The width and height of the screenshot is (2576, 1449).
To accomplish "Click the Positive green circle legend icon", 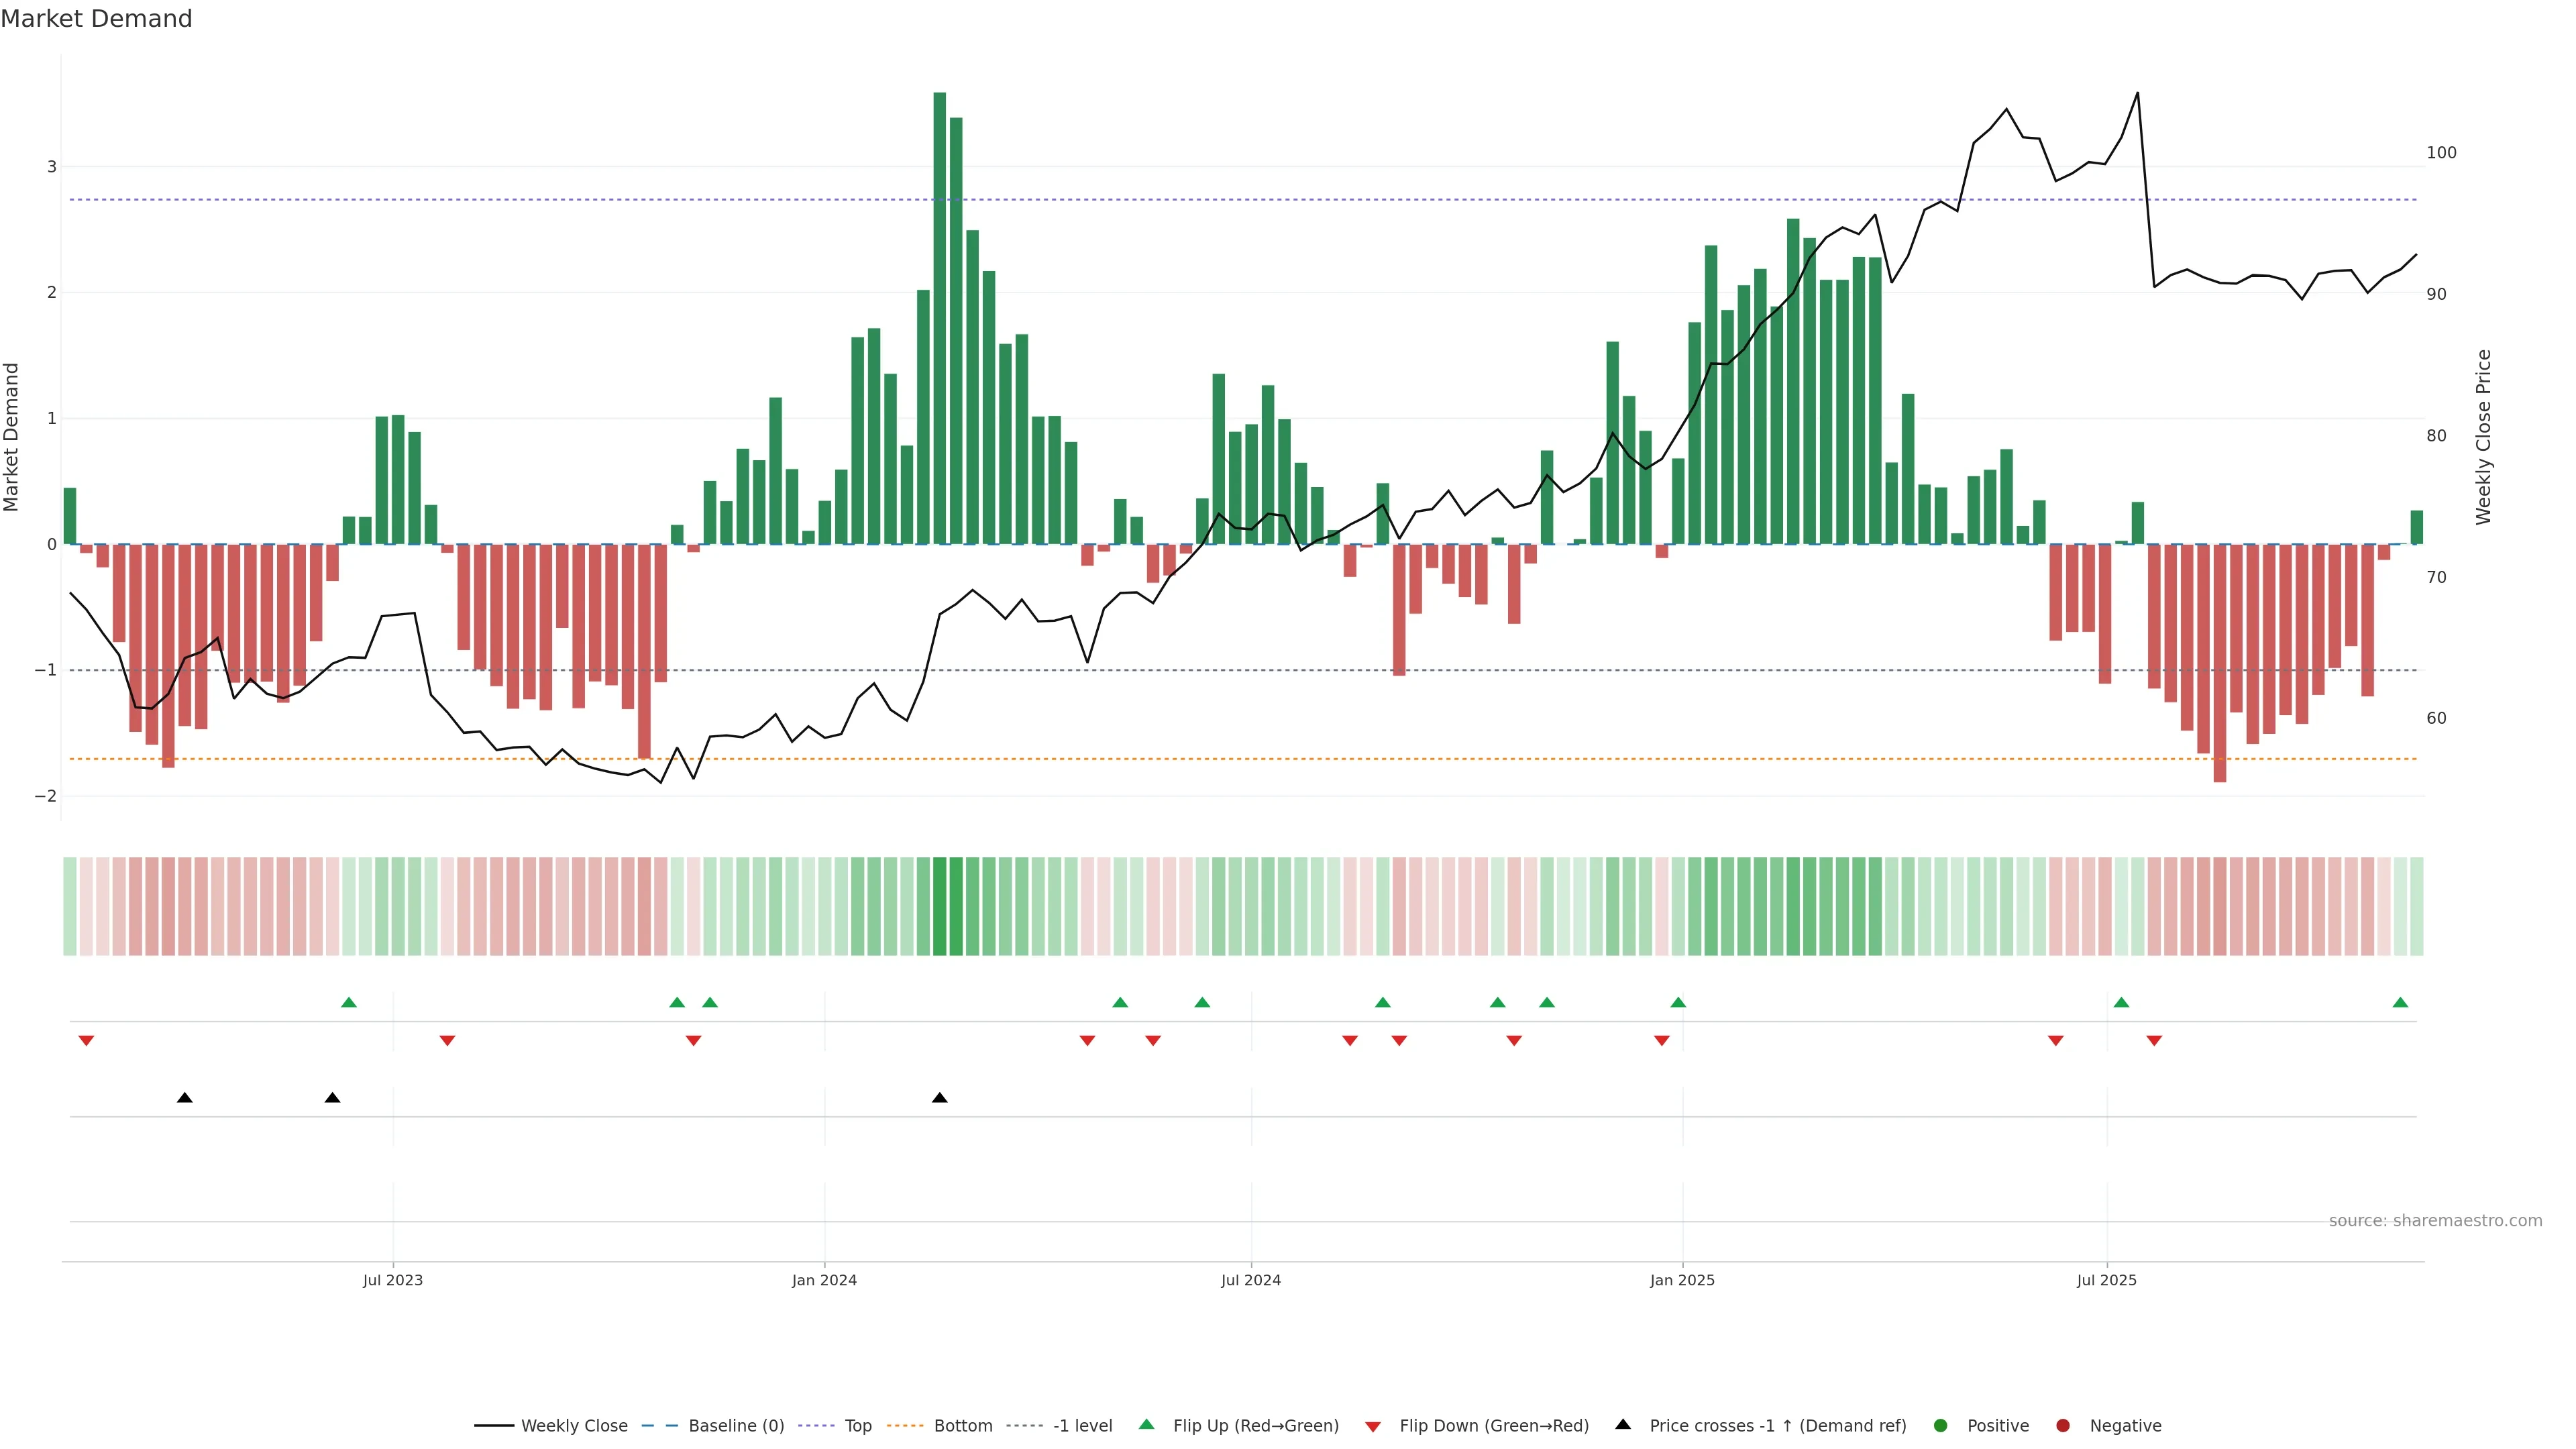I will 1941,1426.
